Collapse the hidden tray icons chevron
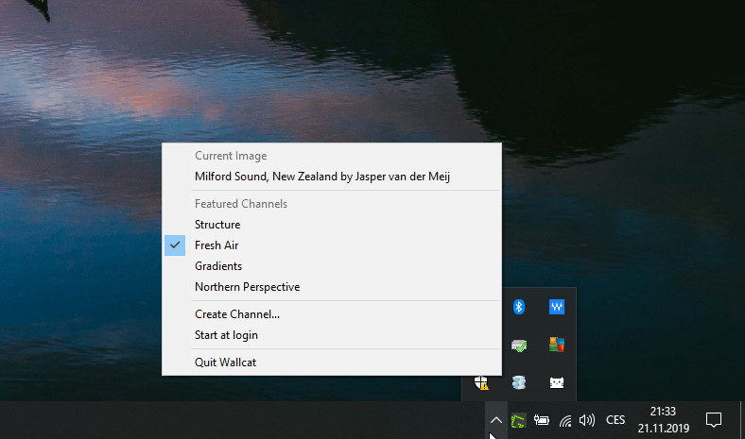The width and height of the screenshot is (745, 439). click(496, 420)
